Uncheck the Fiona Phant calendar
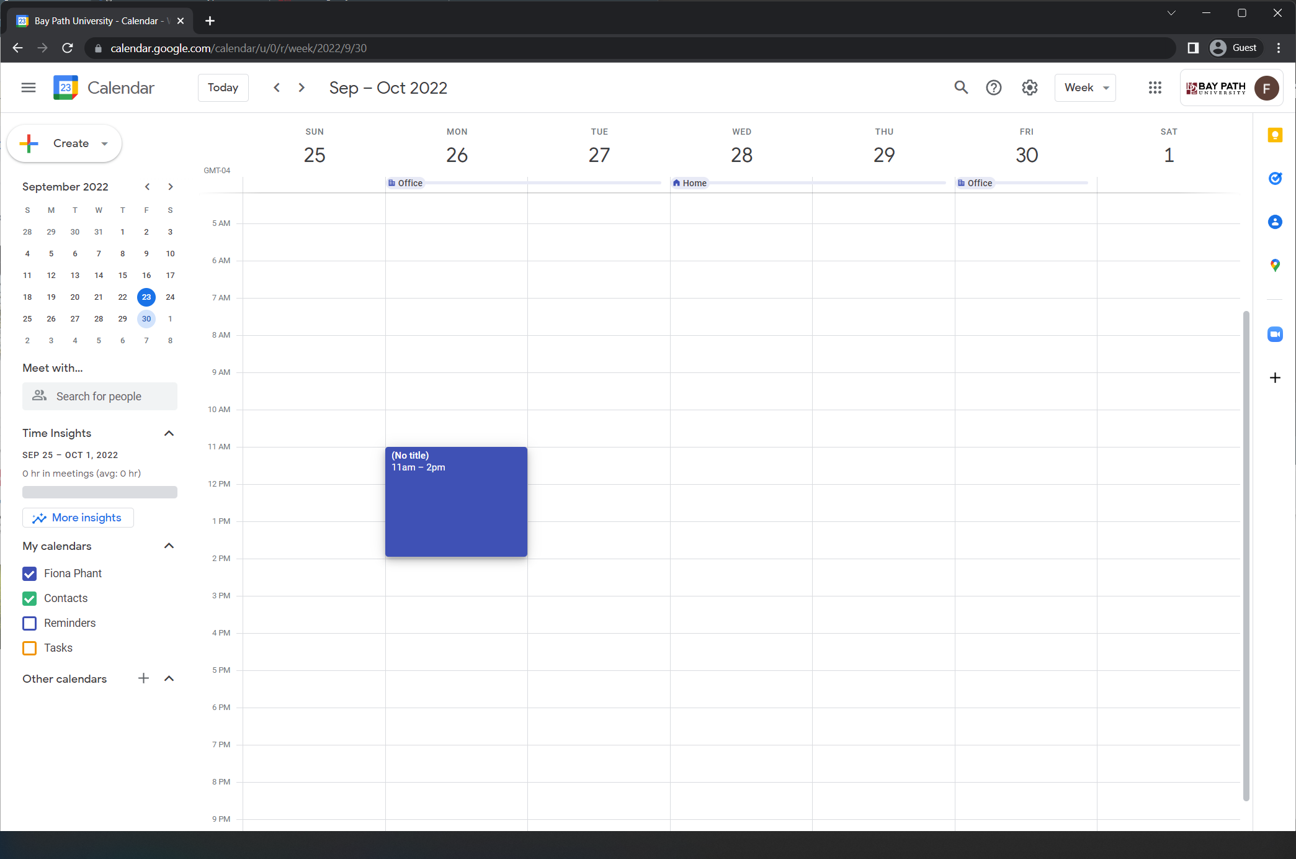This screenshot has width=1296, height=859. (30, 573)
